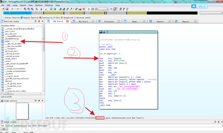This screenshot has width=223, height=133.
Task: Open the Search menu
Action: coord(23,5)
